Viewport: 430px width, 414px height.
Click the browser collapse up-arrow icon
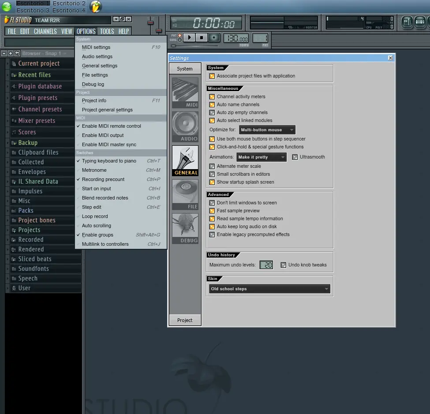coord(11,53)
